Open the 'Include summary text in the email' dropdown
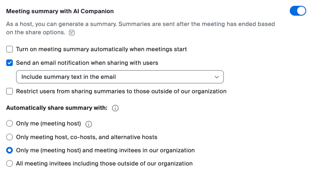The width and height of the screenshot is (312, 182). (x=120, y=77)
